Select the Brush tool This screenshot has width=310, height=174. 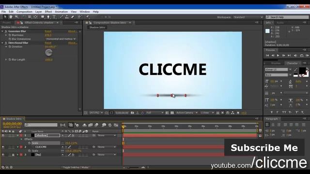pos(62,17)
